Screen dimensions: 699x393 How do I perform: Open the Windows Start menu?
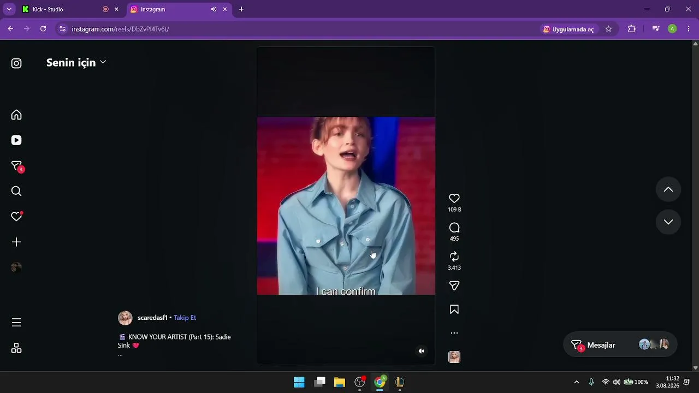299,382
